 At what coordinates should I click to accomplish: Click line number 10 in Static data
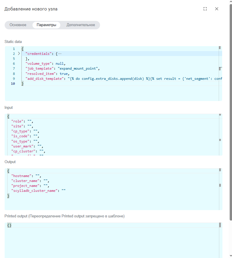click(13, 84)
